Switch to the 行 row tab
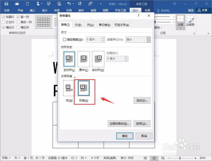Screen dimensions: 212x161 pos(78,25)
